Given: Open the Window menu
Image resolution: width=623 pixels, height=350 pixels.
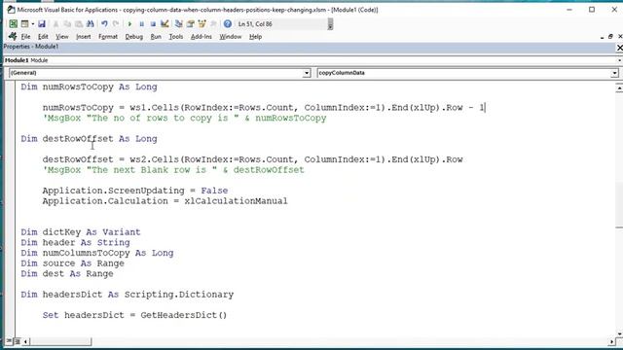Looking at the screenshot, I should [231, 37].
